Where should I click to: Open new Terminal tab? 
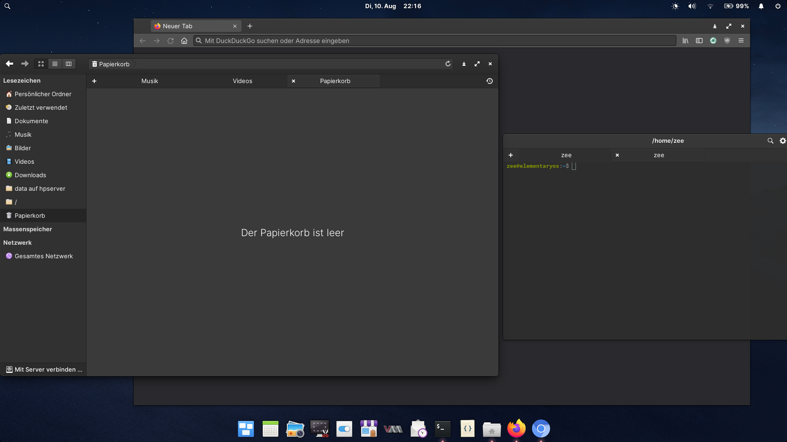511,155
